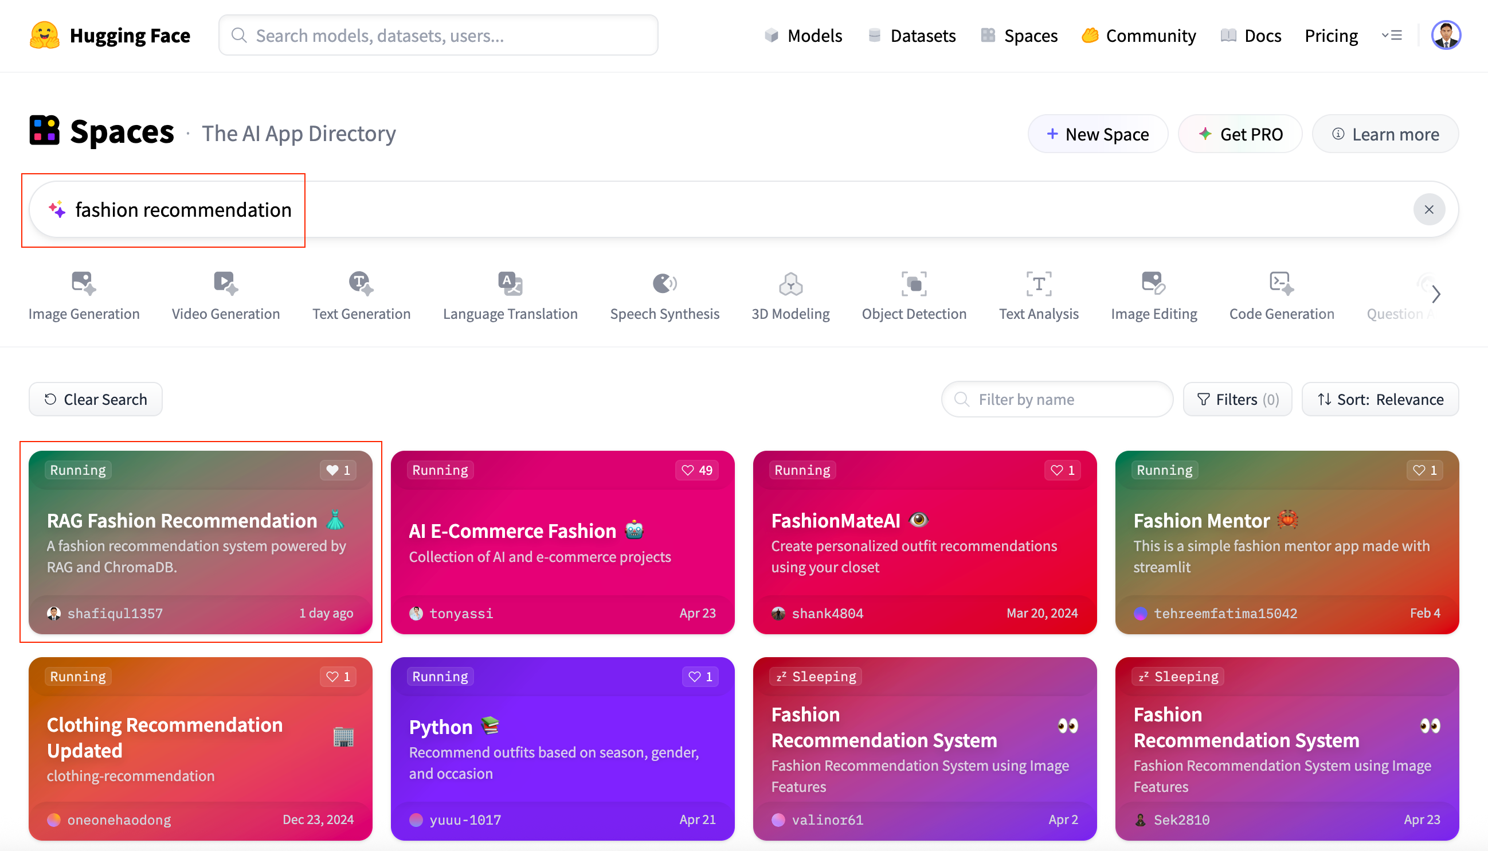Click the Hugging Face logo
Image resolution: width=1488 pixels, height=851 pixels.
110,36
